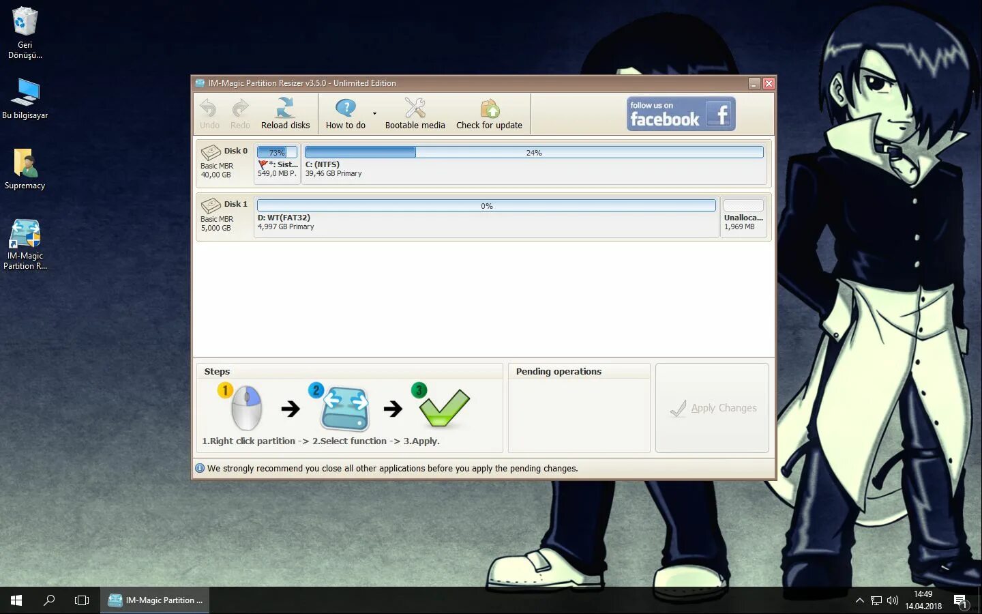
Task: Select the Disk 1 drive icon
Action: [x=211, y=206]
